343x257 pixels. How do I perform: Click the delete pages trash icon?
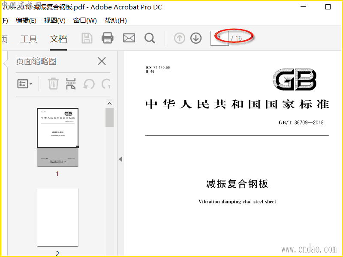pos(53,84)
